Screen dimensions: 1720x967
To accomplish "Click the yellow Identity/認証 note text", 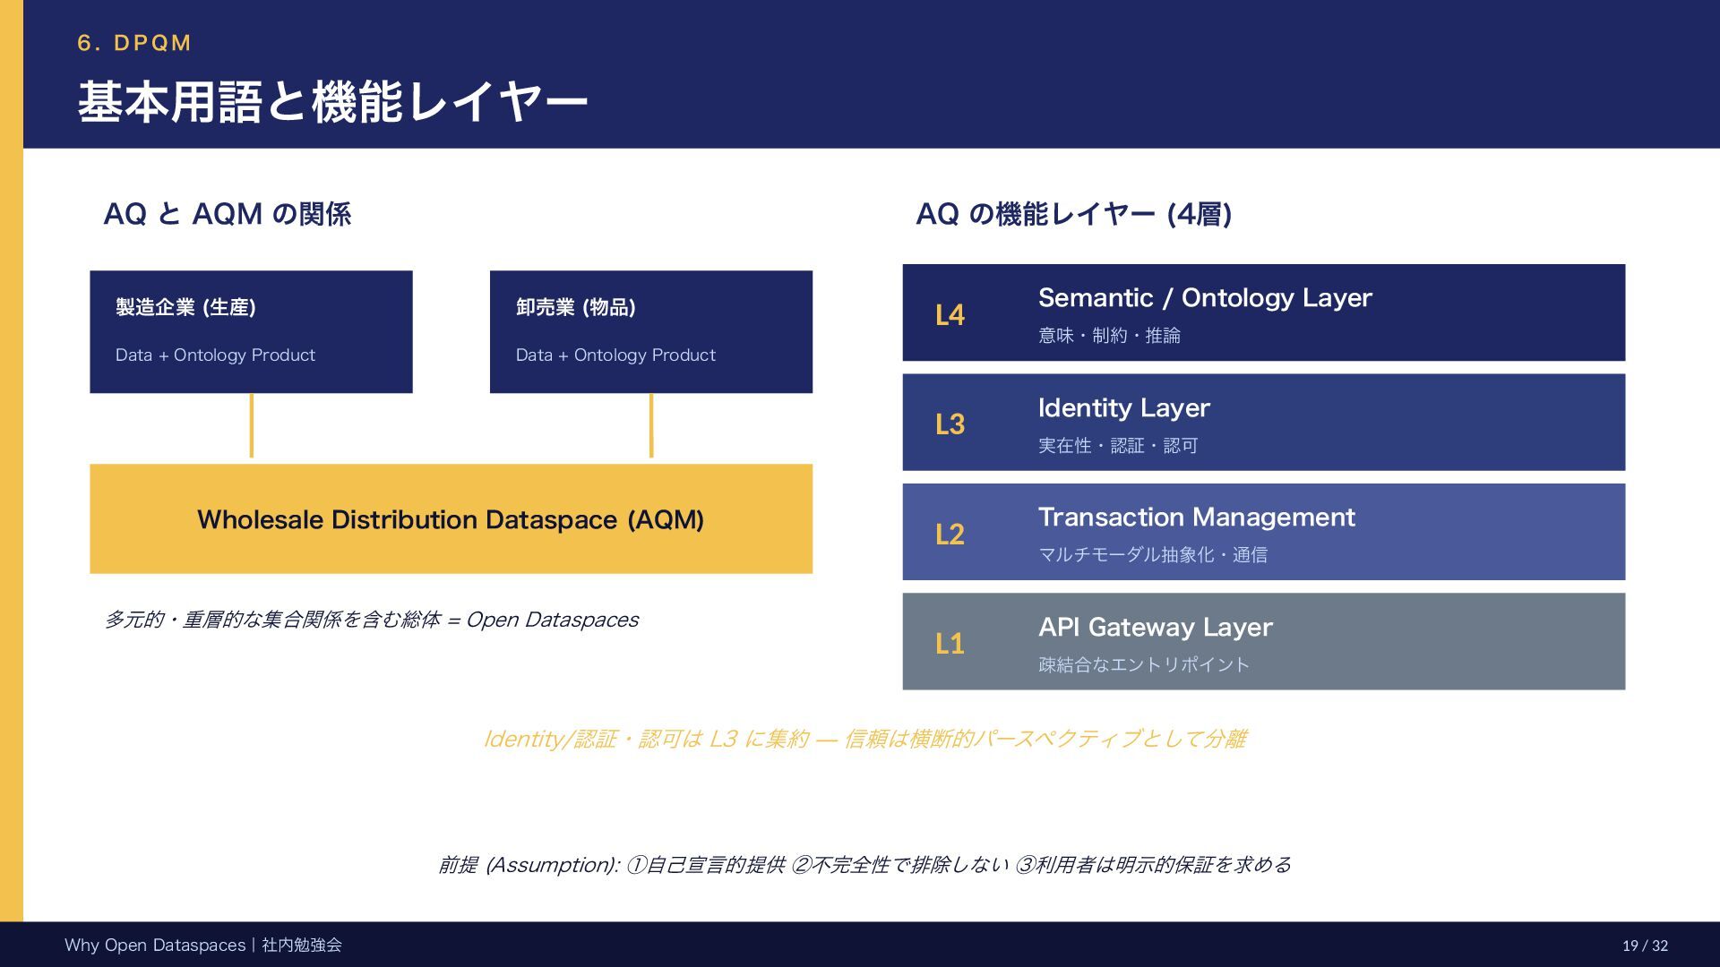I will [x=864, y=739].
